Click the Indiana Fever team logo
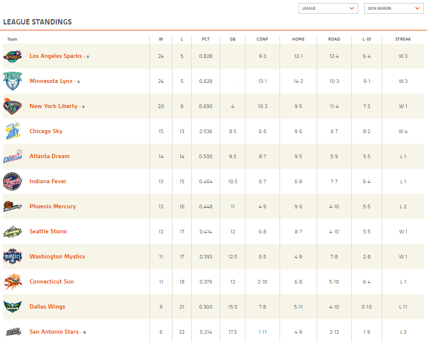427x342 pixels. pyautogui.click(x=13, y=181)
